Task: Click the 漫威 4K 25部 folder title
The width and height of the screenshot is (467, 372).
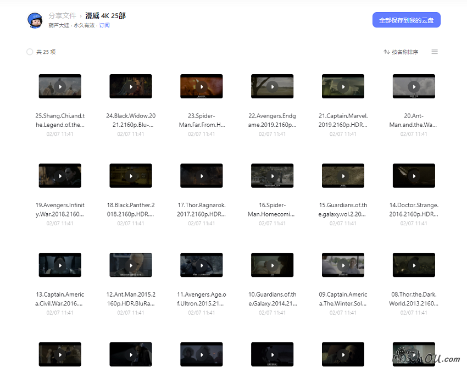Action: coord(105,15)
